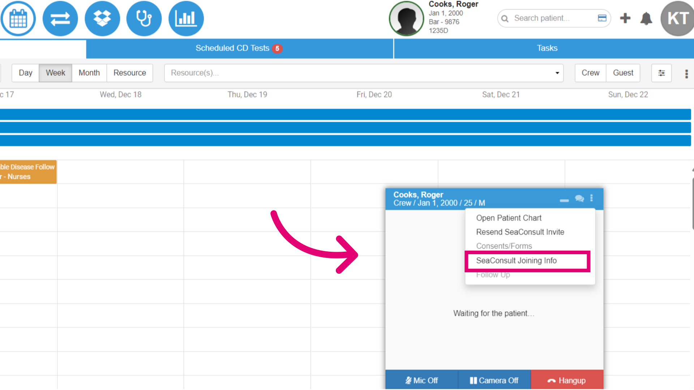
Task: Open the Resource(s) dropdown
Action: tap(364, 73)
